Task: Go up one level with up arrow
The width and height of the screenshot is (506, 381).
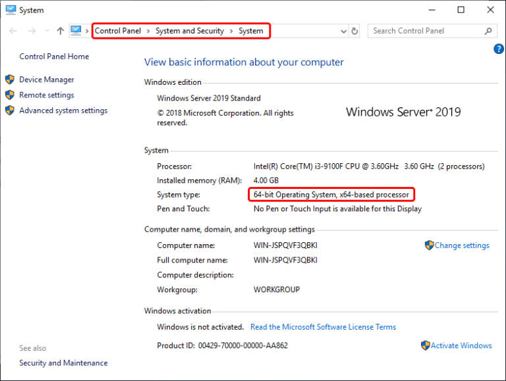Action: [61, 31]
